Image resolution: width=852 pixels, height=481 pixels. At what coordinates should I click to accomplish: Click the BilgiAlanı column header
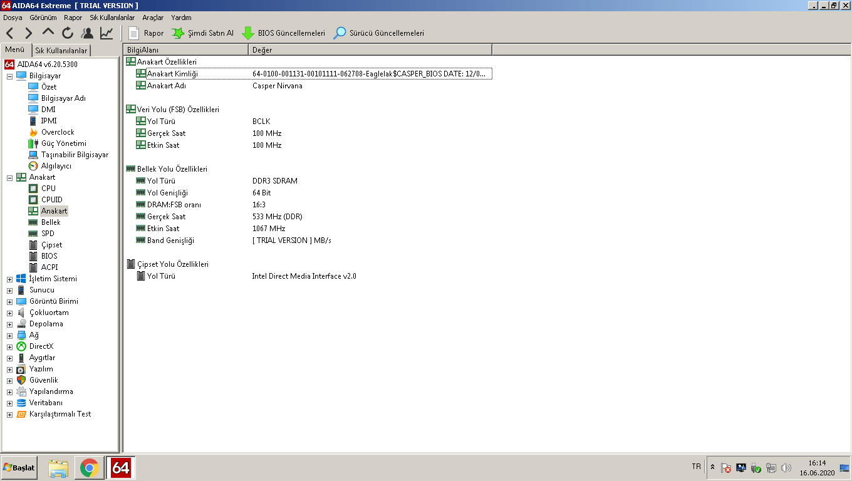pyautogui.click(x=186, y=50)
